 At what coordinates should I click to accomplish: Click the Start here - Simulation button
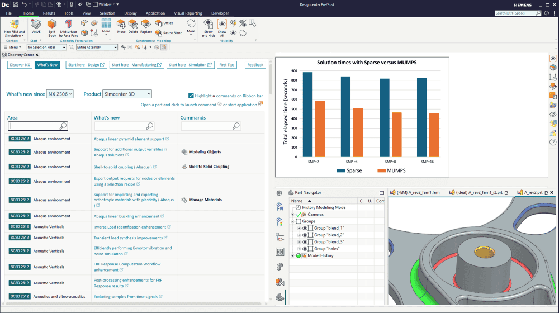[192, 65]
